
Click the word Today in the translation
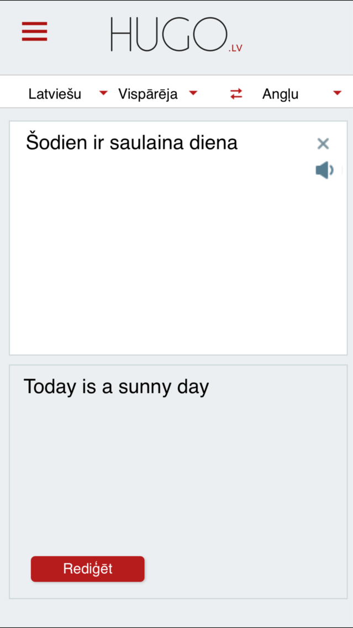click(x=50, y=386)
